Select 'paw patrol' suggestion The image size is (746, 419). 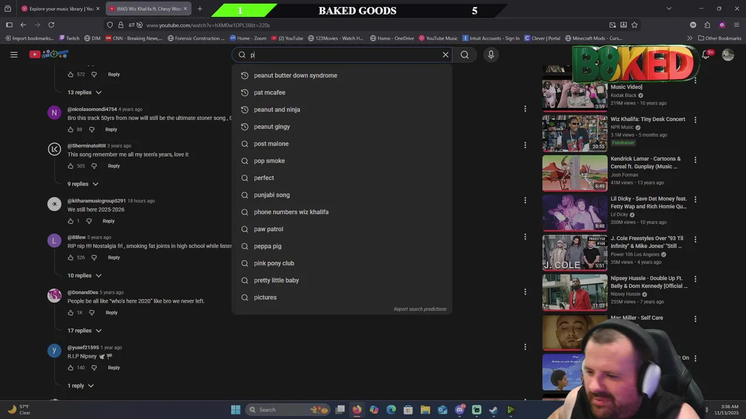coord(342,229)
